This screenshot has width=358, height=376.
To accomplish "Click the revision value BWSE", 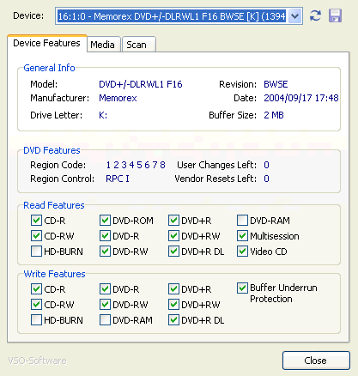I will (276, 84).
